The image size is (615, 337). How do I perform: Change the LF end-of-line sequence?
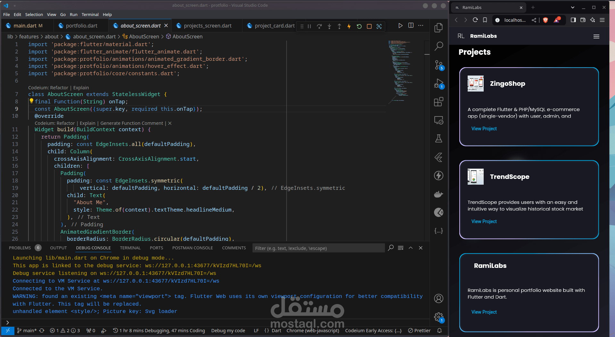(x=256, y=331)
